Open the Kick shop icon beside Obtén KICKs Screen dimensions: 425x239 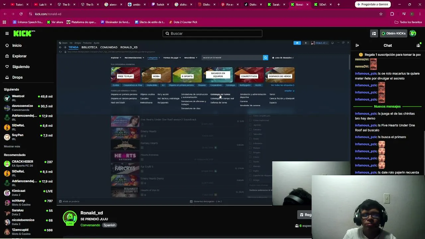[x=374, y=33]
